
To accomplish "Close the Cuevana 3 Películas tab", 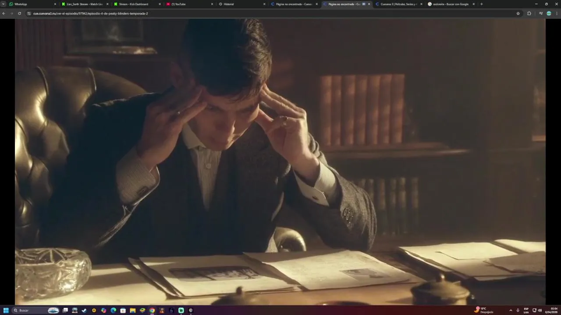I will tap(421, 4).
